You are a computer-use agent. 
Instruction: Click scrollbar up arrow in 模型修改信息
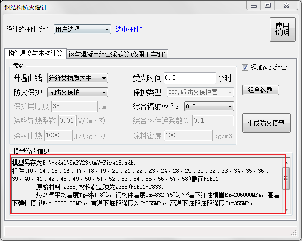(x=286, y=163)
